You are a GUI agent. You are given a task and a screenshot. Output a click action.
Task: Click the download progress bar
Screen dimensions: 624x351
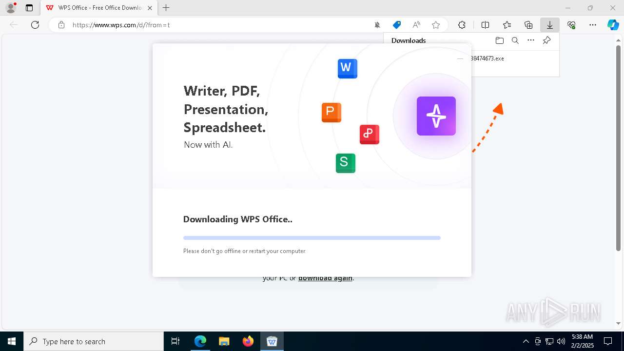312,238
